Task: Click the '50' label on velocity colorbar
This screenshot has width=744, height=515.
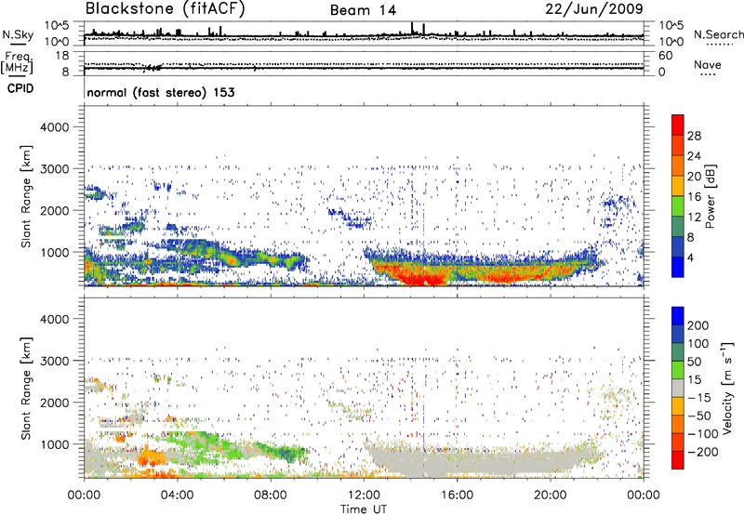Action: click(695, 362)
